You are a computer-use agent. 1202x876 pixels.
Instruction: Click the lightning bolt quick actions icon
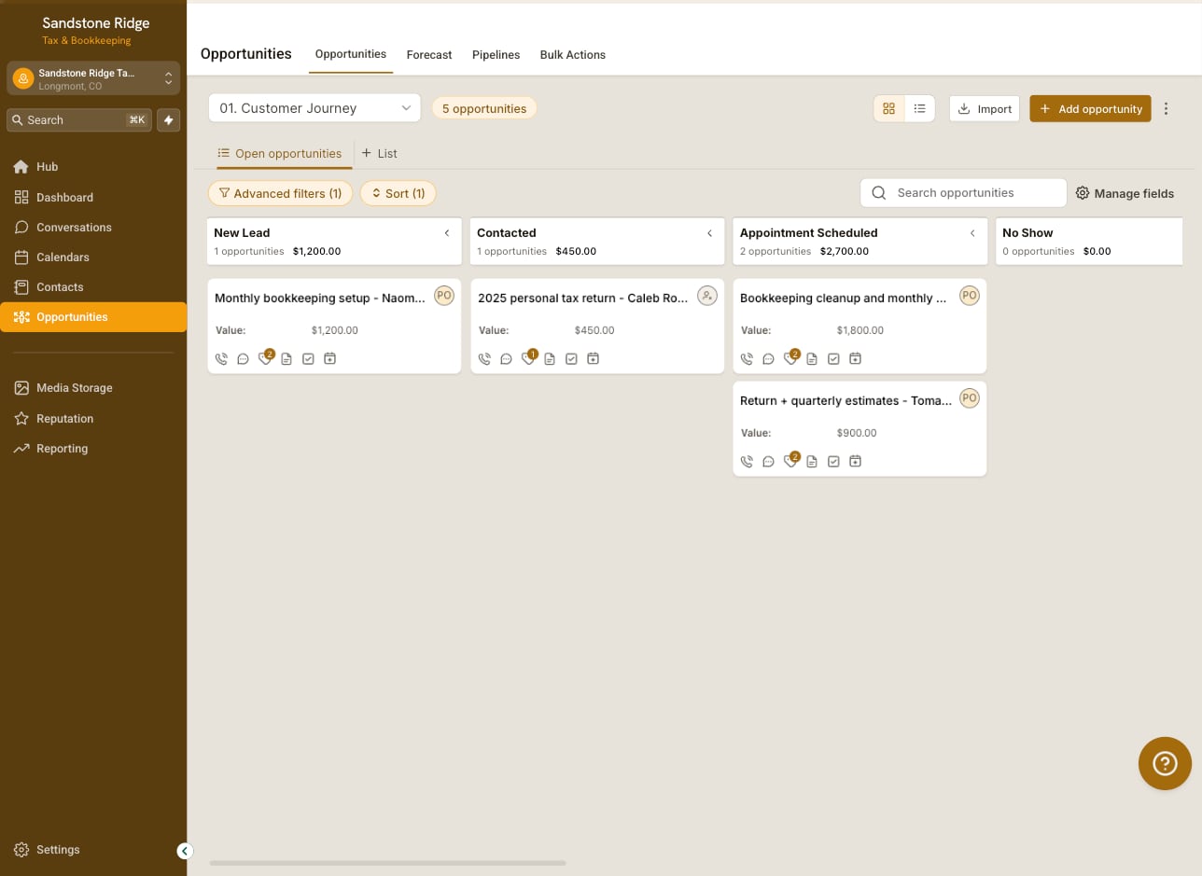(x=169, y=119)
